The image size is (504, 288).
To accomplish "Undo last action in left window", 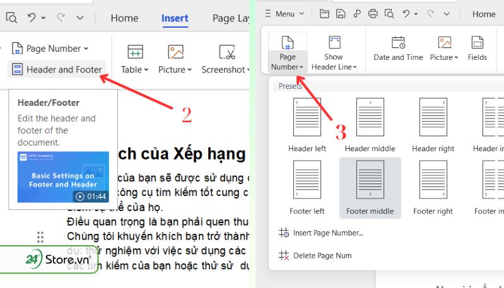I will point(32,18).
